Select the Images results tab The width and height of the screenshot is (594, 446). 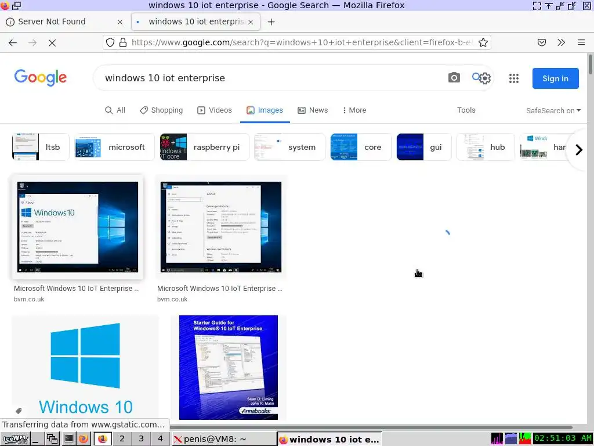click(265, 110)
